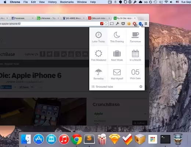Click the Tab Snooze extension icon in the toolbar
The height and width of the screenshot is (147, 191).
140,24
